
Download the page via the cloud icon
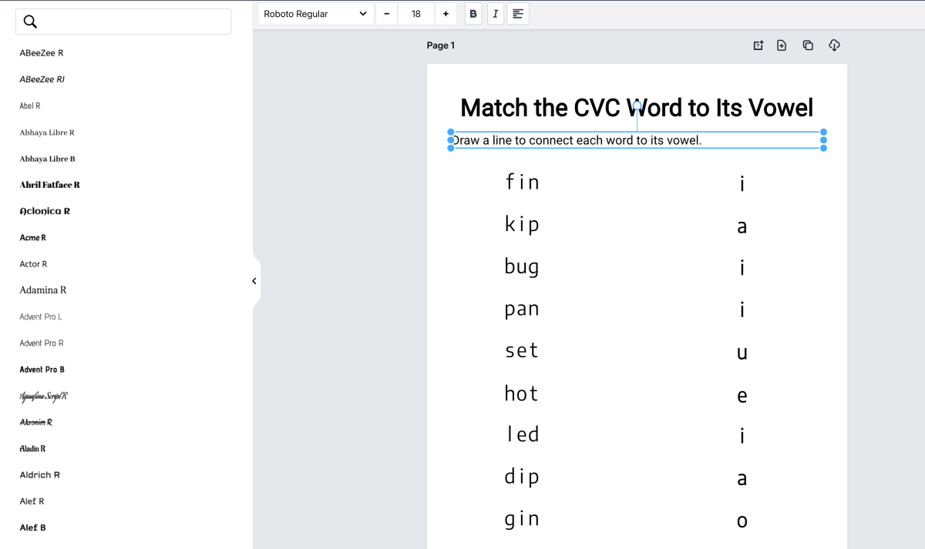[834, 45]
